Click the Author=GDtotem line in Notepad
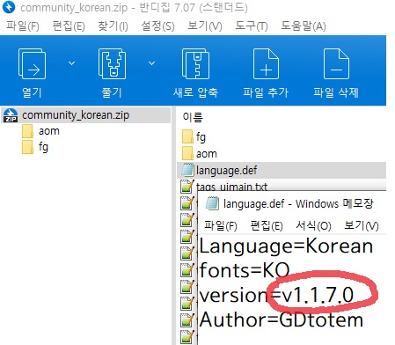395x345 pixels. coord(282,319)
